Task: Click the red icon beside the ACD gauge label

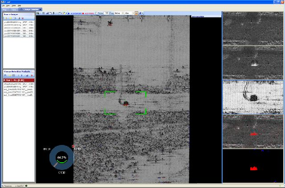Action: coord(73,146)
